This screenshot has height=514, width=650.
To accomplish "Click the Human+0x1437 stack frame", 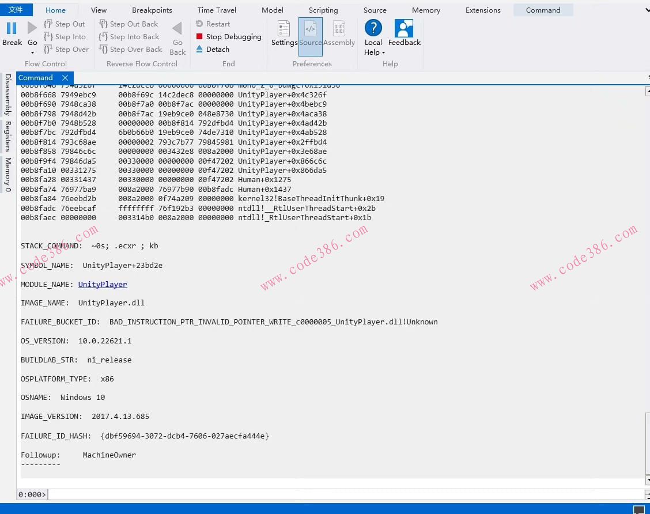I will click(264, 189).
